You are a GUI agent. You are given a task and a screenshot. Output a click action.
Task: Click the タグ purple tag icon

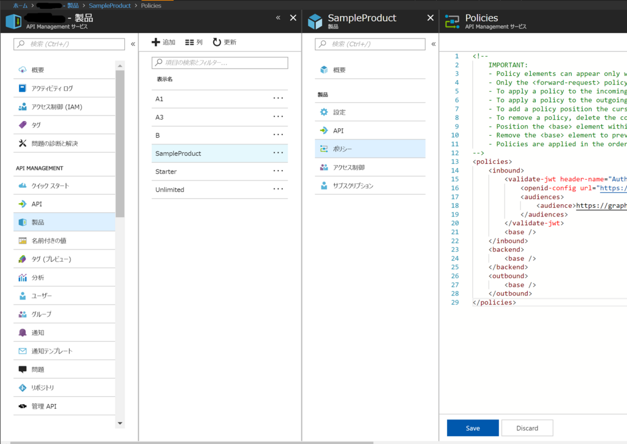coord(23,125)
